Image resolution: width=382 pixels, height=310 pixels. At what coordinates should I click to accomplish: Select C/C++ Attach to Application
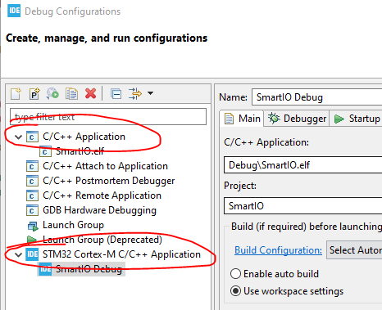[105, 166]
